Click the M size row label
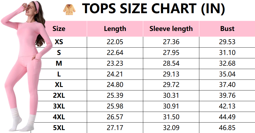Image resolution: width=255 pixels, height=133 pixels. (59, 64)
